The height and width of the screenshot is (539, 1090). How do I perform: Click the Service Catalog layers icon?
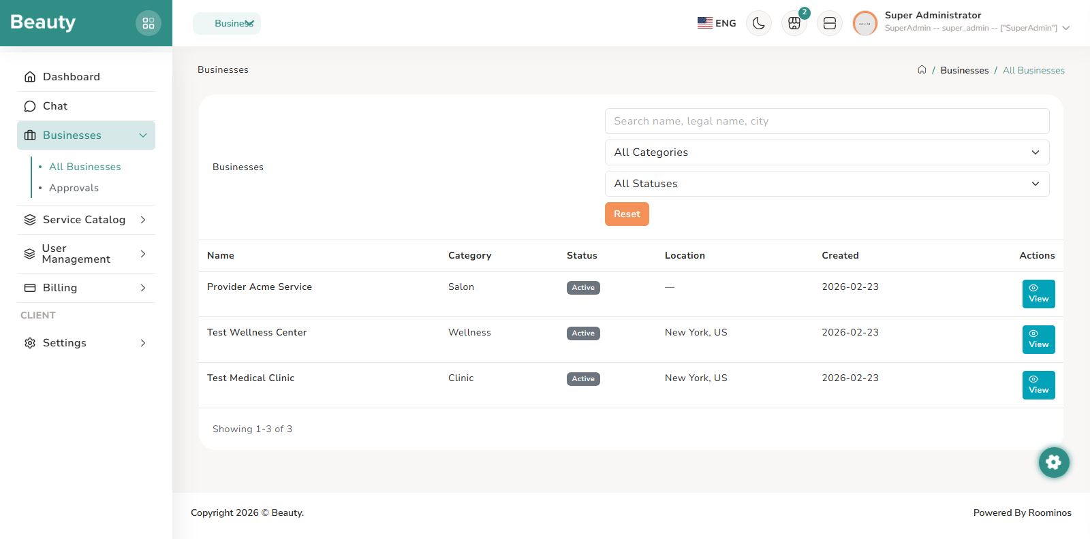tap(30, 220)
